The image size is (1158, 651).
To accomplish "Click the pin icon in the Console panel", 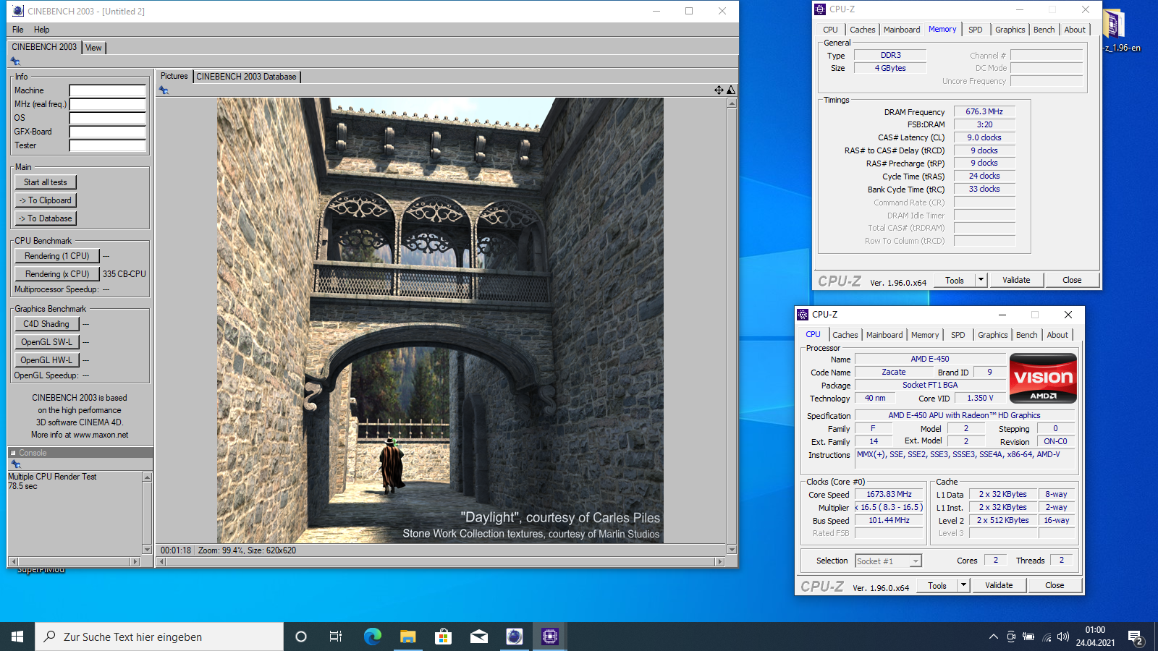I will click(15, 464).
